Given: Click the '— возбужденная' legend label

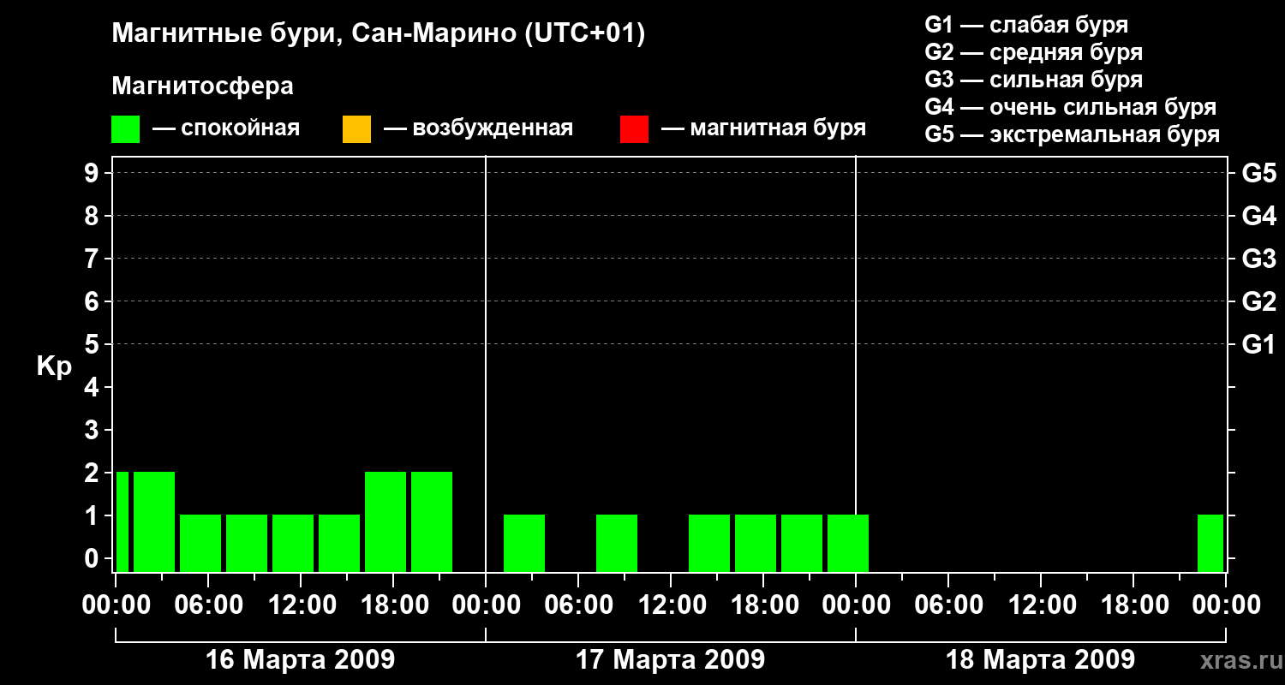Looking at the screenshot, I should pyautogui.click(x=478, y=128).
